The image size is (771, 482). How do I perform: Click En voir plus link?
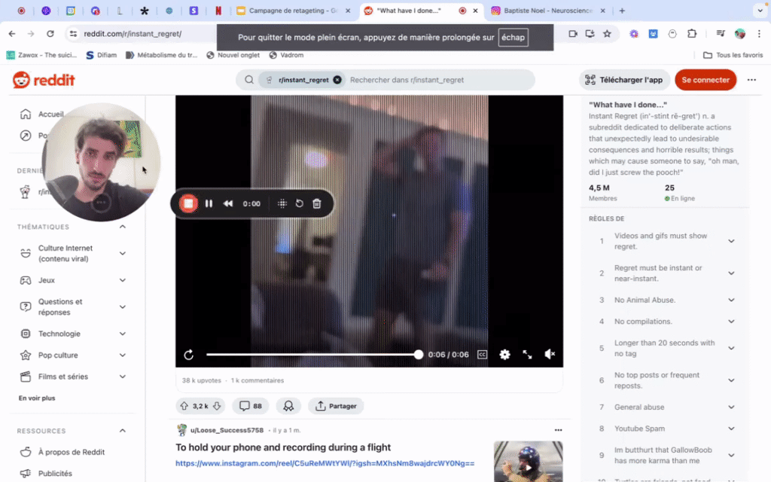[x=37, y=398]
